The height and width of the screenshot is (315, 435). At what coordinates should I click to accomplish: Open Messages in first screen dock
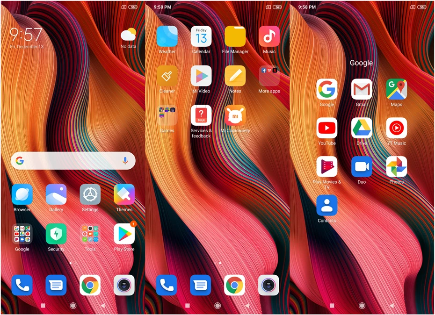[x=56, y=285]
